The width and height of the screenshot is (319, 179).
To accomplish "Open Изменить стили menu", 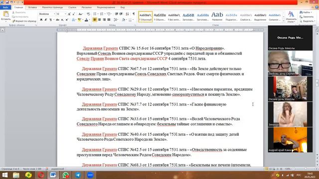I will (x=291, y=16).
